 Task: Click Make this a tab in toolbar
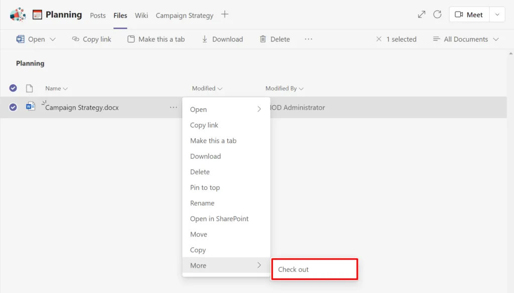coord(156,39)
